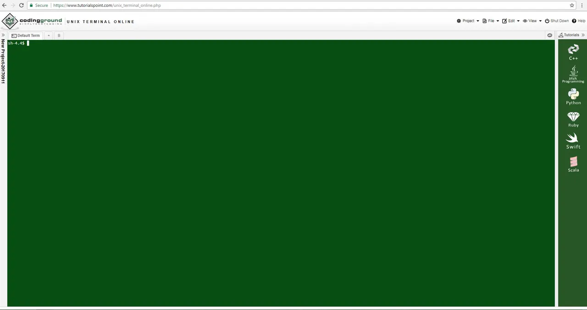The width and height of the screenshot is (587, 310).
Task: Click the Coding Ground logo
Action: (x=32, y=21)
